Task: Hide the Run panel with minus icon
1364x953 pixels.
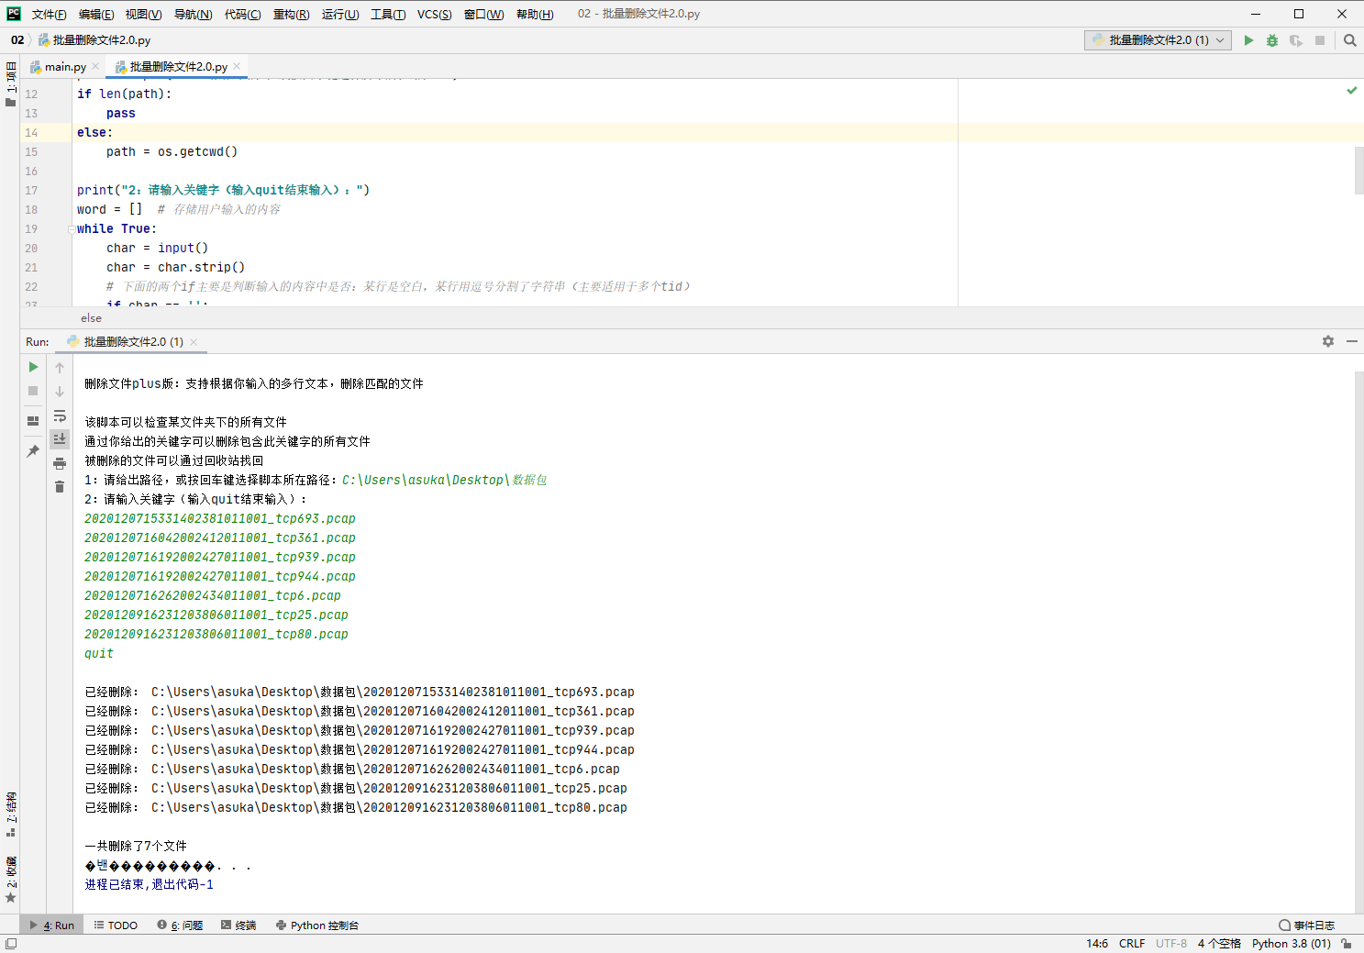Action: (1352, 341)
